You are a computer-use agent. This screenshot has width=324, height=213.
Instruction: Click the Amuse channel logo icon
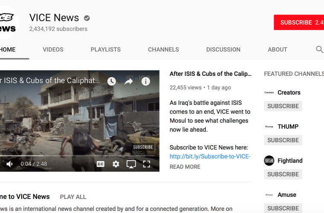pyautogui.click(x=269, y=195)
